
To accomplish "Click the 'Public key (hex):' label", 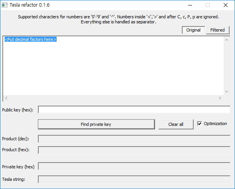I will point(18,110).
